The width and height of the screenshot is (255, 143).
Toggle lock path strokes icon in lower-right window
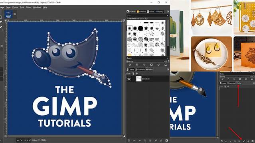(x=225, y=87)
